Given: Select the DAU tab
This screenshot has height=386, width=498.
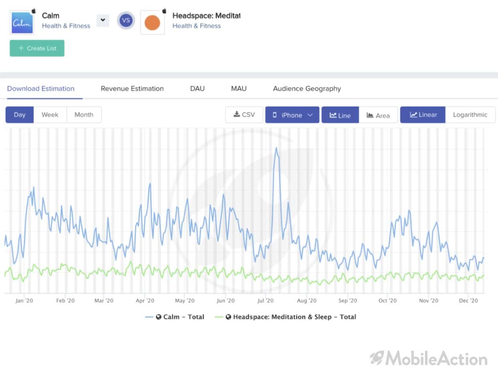Looking at the screenshot, I should [x=197, y=89].
